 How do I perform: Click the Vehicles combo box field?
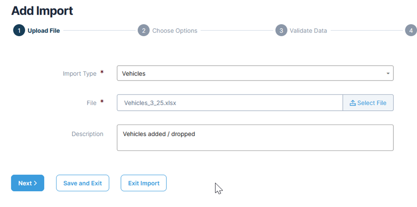250,73
